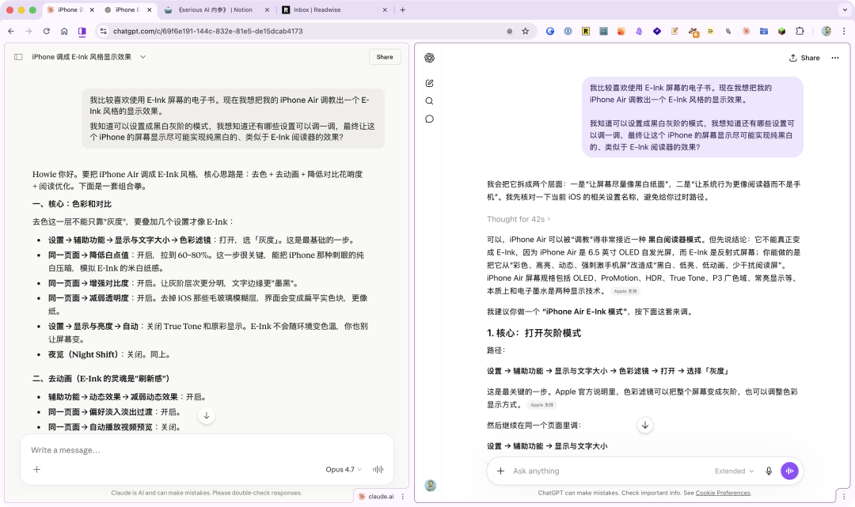Toggle the Claude sidebar panel icon
Screen dimensions: 855x507
tap(18, 57)
